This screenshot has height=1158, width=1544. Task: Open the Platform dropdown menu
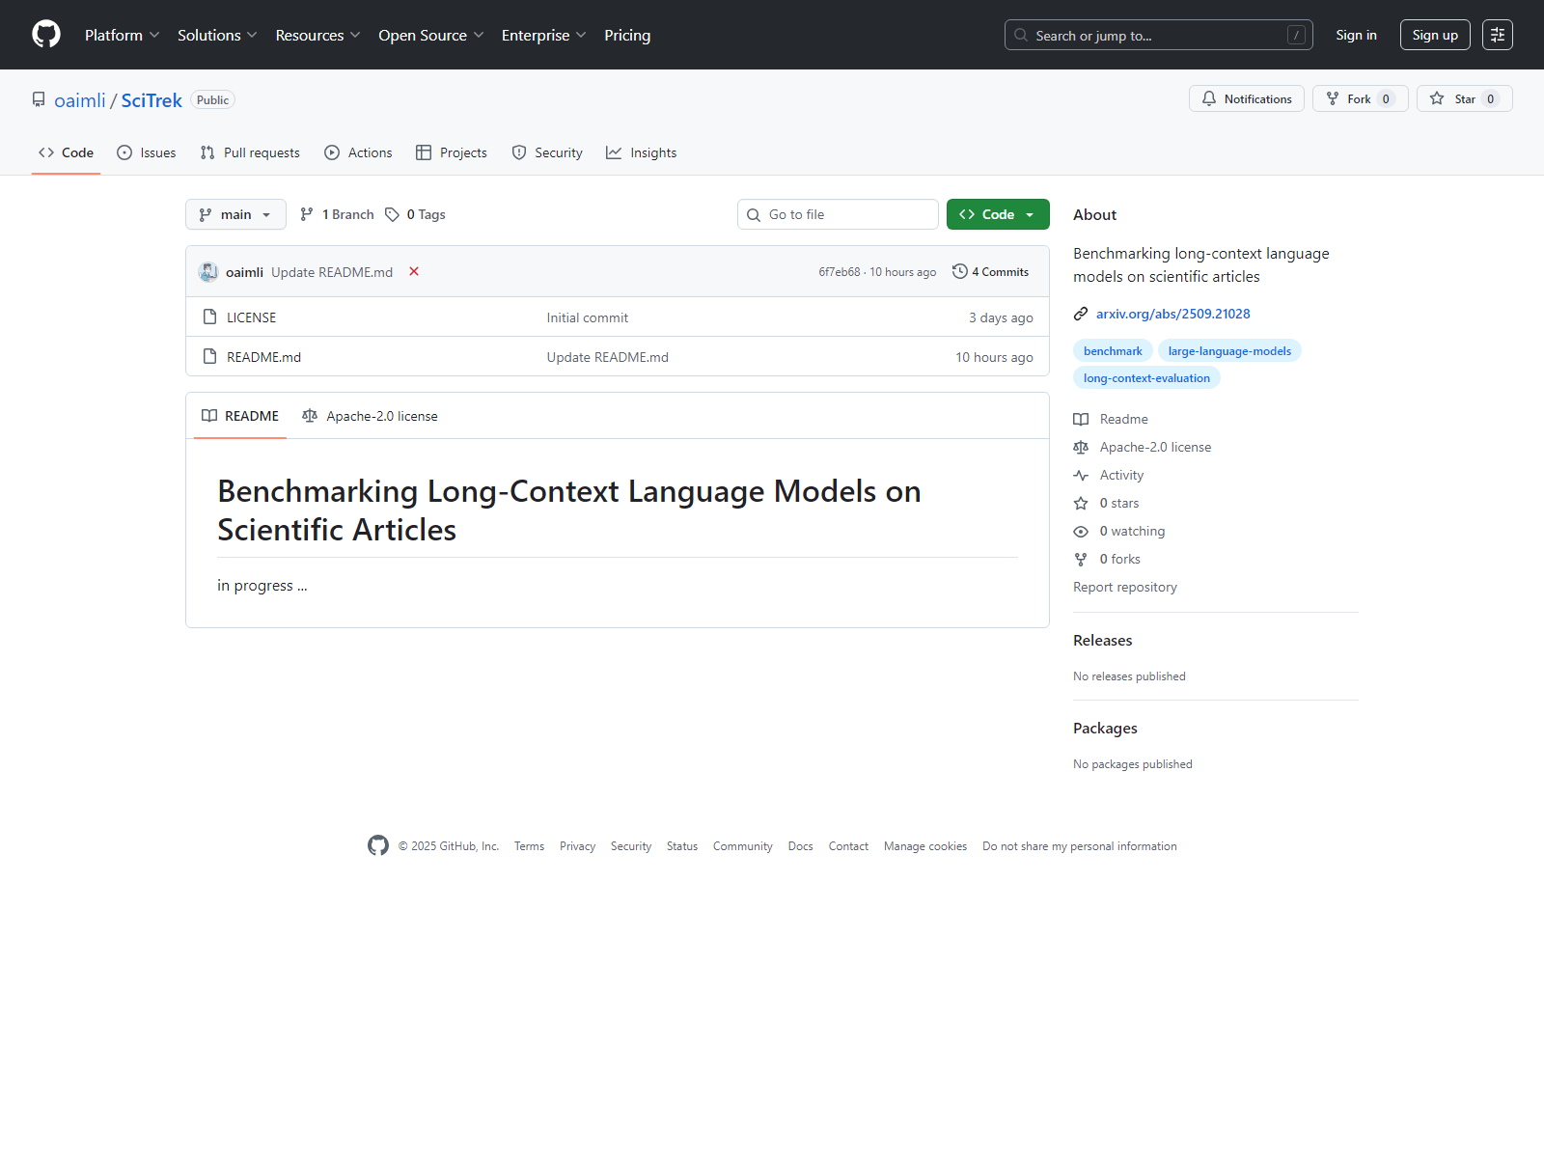click(122, 35)
